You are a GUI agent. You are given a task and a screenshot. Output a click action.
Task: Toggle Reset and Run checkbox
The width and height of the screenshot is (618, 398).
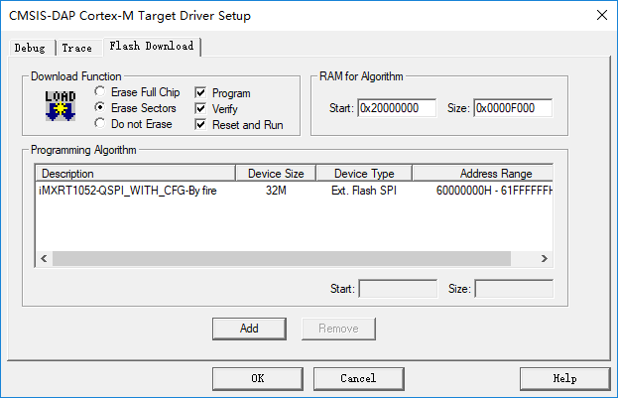[200, 125]
